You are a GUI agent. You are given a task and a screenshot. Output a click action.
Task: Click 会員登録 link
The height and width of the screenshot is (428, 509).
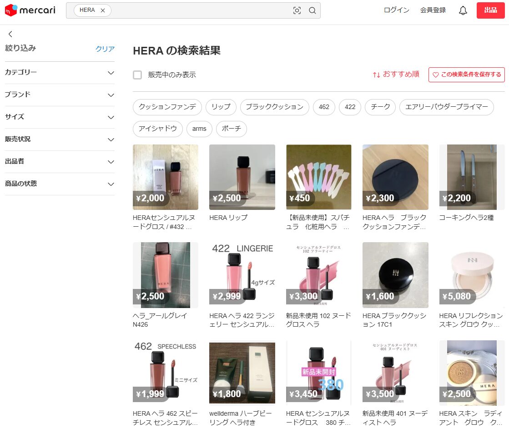(433, 10)
